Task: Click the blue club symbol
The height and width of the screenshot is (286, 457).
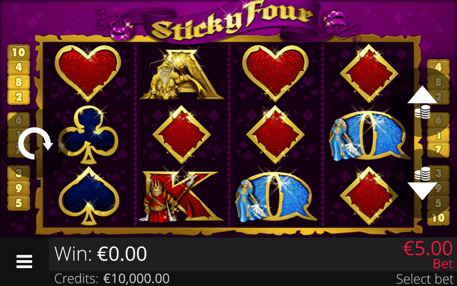Action: tap(88, 135)
